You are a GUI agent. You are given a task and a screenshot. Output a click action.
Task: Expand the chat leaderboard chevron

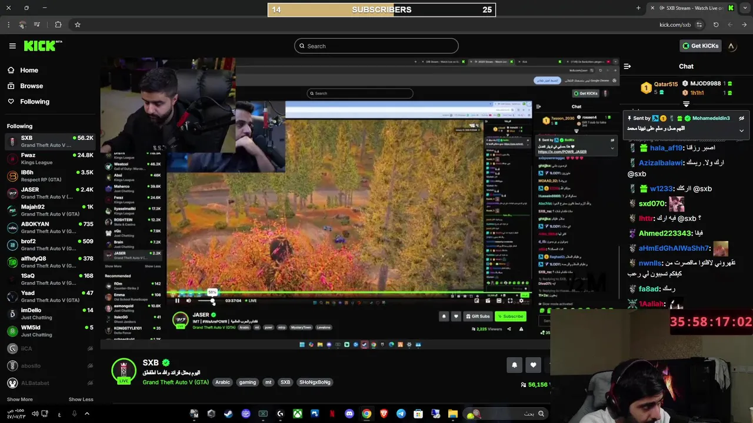tap(686, 104)
